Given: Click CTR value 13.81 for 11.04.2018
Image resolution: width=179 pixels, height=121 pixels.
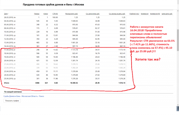Looking at the screenshot, I should [x=56, y=35].
